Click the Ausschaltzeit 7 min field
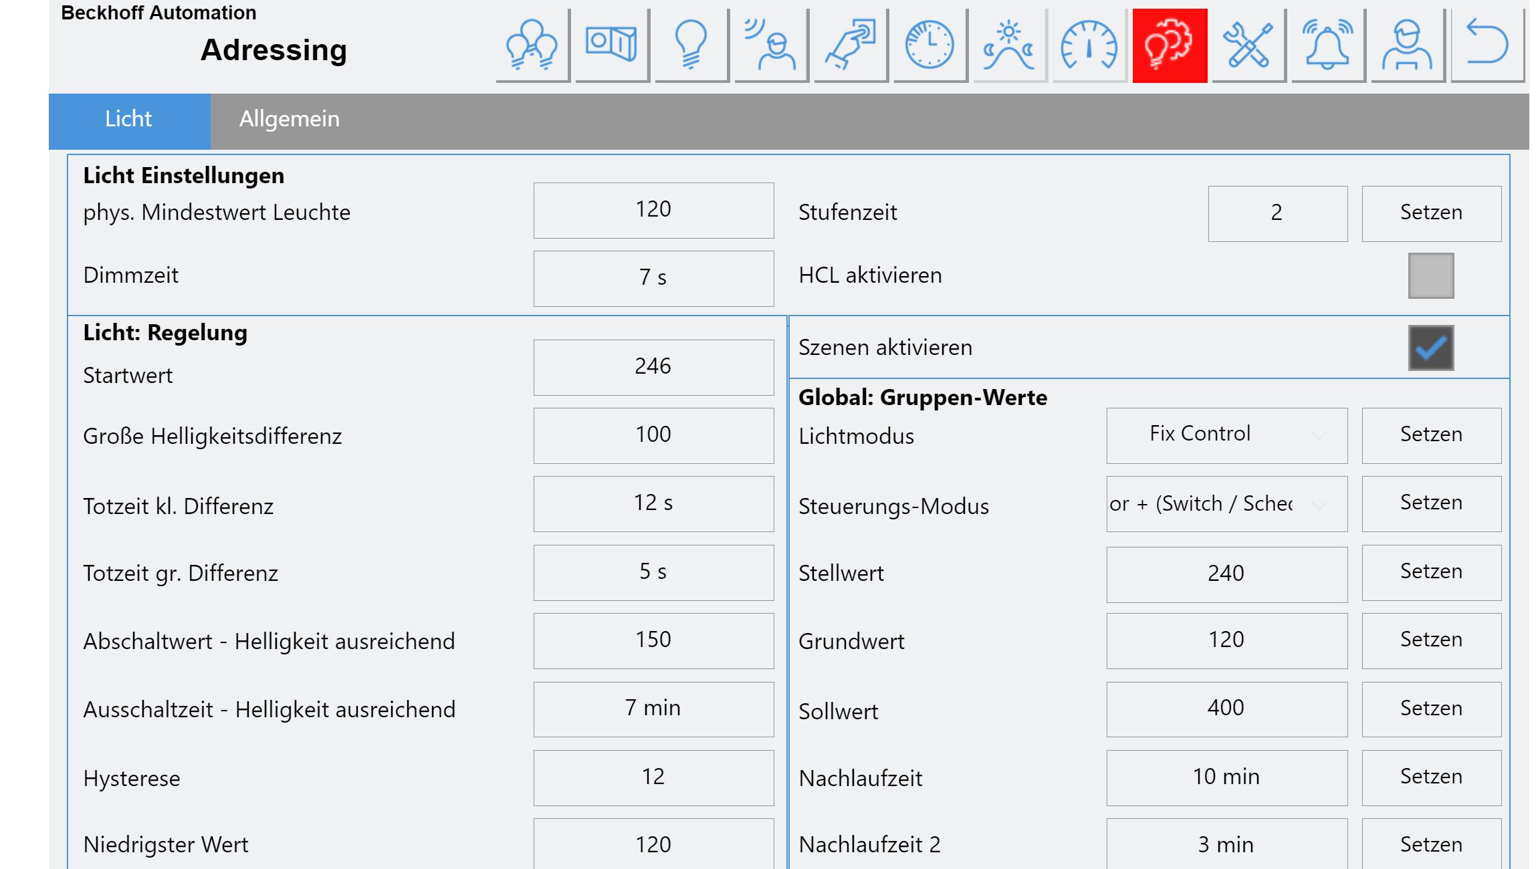The height and width of the screenshot is (869, 1538). pos(654,709)
